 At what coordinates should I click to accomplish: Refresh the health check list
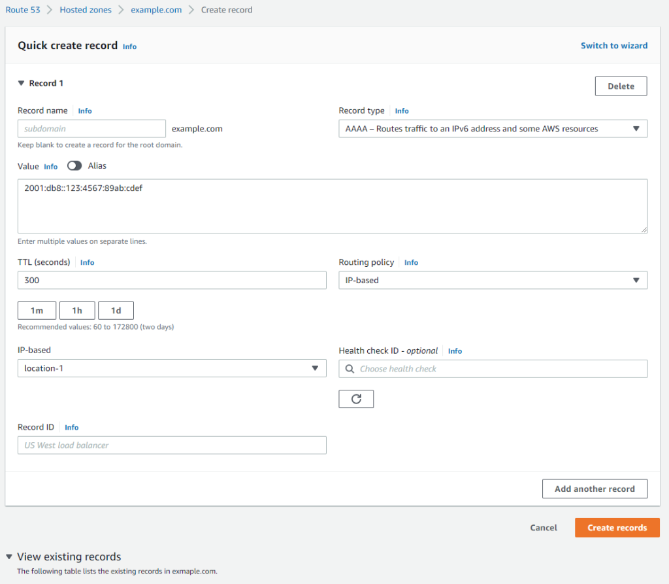point(356,398)
